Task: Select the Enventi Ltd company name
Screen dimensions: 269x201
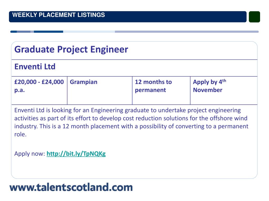Action: [x=35, y=66]
